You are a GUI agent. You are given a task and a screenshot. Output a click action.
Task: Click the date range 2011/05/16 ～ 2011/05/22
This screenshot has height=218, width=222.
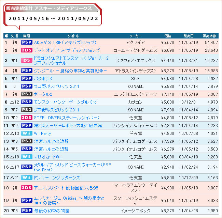[x=53, y=18]
